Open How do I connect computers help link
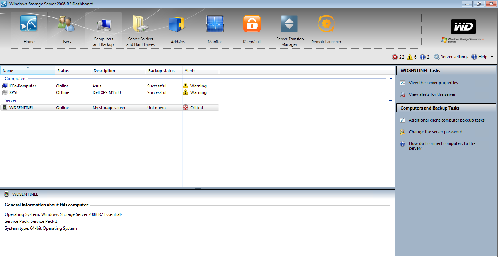Viewport: 498px width, 257px height. click(x=442, y=146)
